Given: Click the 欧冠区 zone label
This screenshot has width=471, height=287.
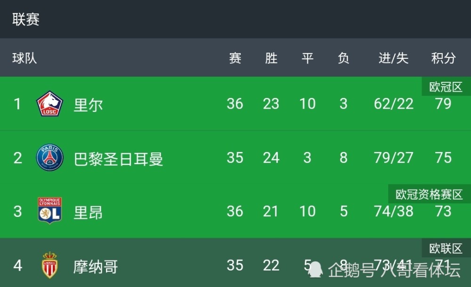Looking at the screenshot, I should click(446, 87).
